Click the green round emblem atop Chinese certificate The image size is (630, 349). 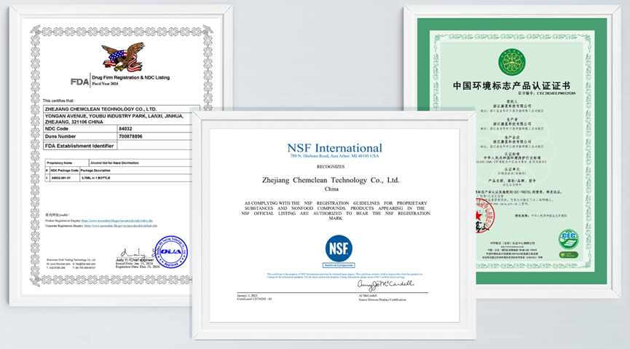pyautogui.click(x=512, y=63)
